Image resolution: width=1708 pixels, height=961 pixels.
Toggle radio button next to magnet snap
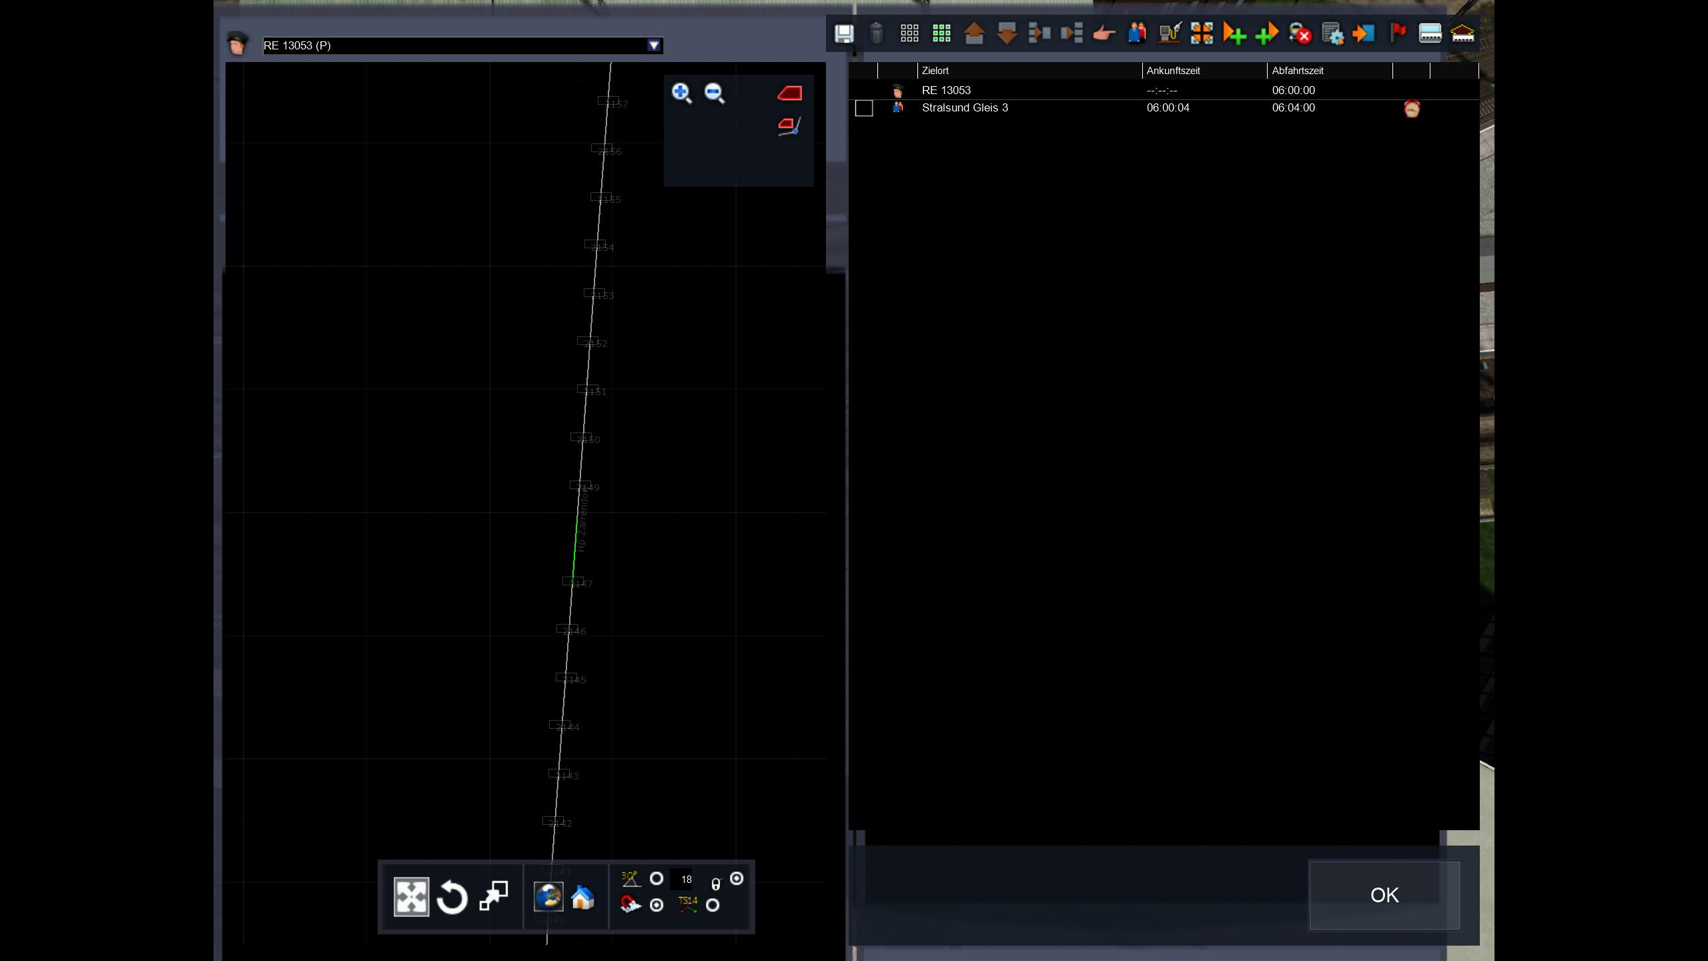click(x=657, y=905)
